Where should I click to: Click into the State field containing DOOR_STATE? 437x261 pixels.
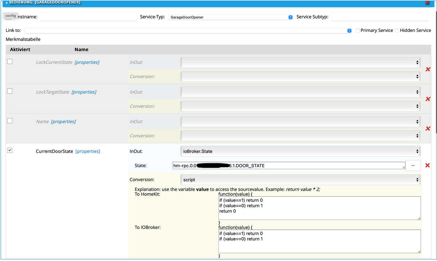[288, 165]
